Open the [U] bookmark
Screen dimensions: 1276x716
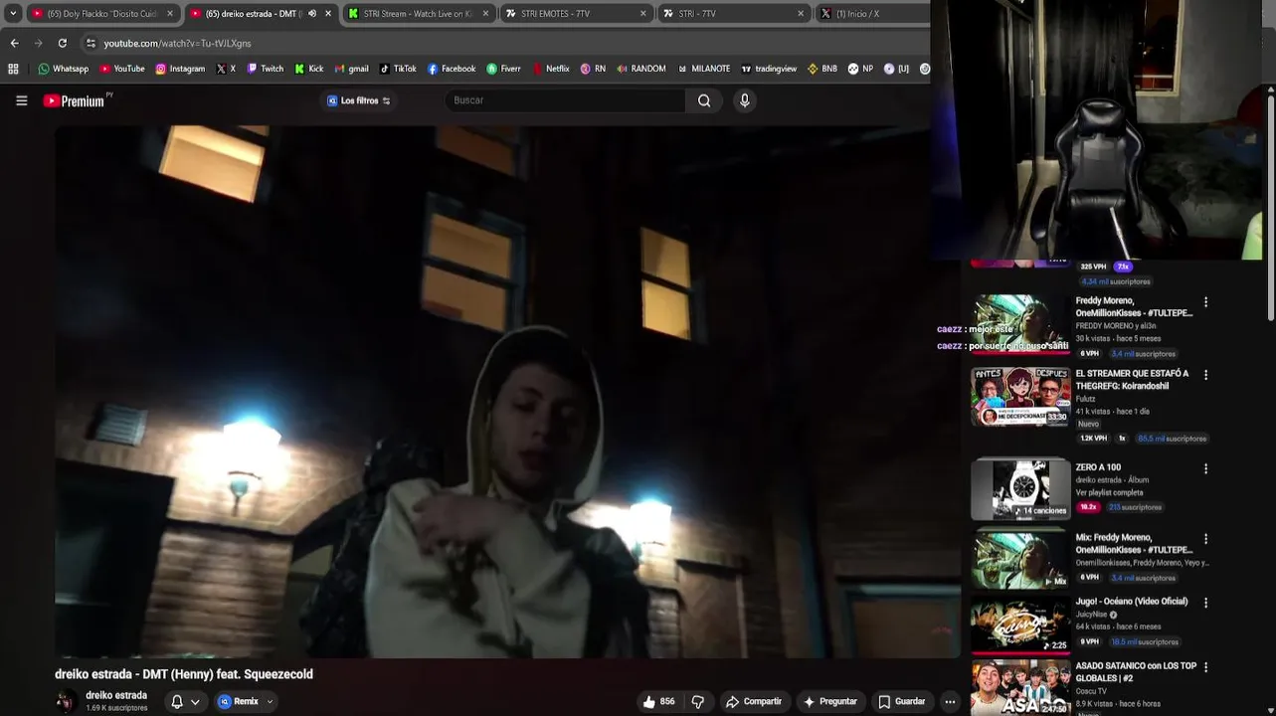click(x=896, y=69)
